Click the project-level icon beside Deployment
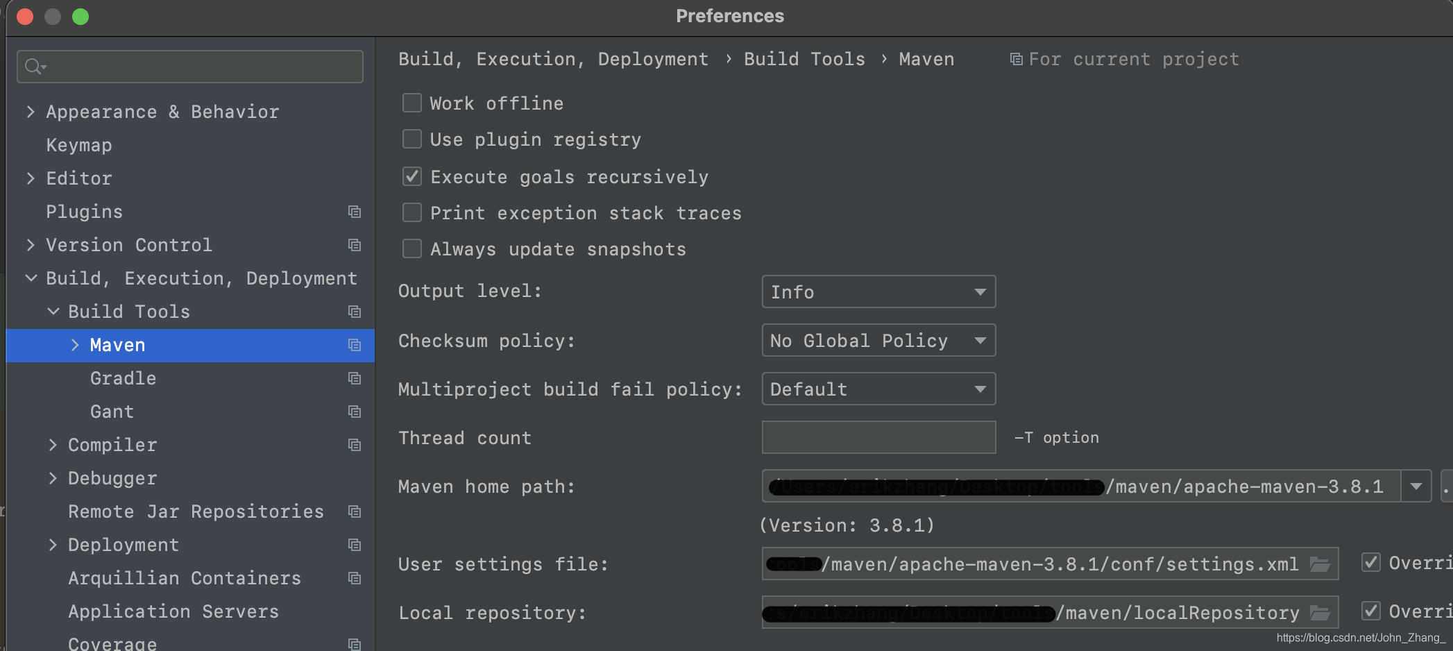The image size is (1453, 651). (x=355, y=545)
